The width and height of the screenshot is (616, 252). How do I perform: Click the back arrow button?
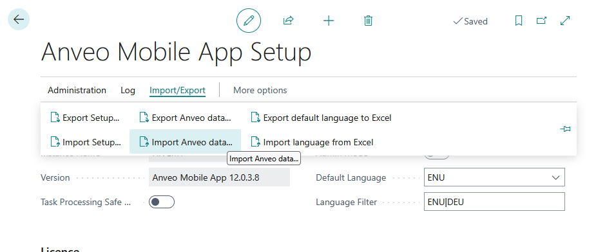[x=19, y=19]
